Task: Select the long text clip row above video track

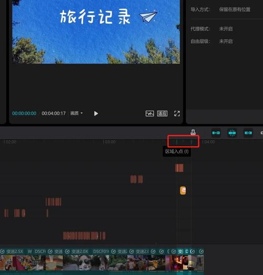Action: click(84, 236)
